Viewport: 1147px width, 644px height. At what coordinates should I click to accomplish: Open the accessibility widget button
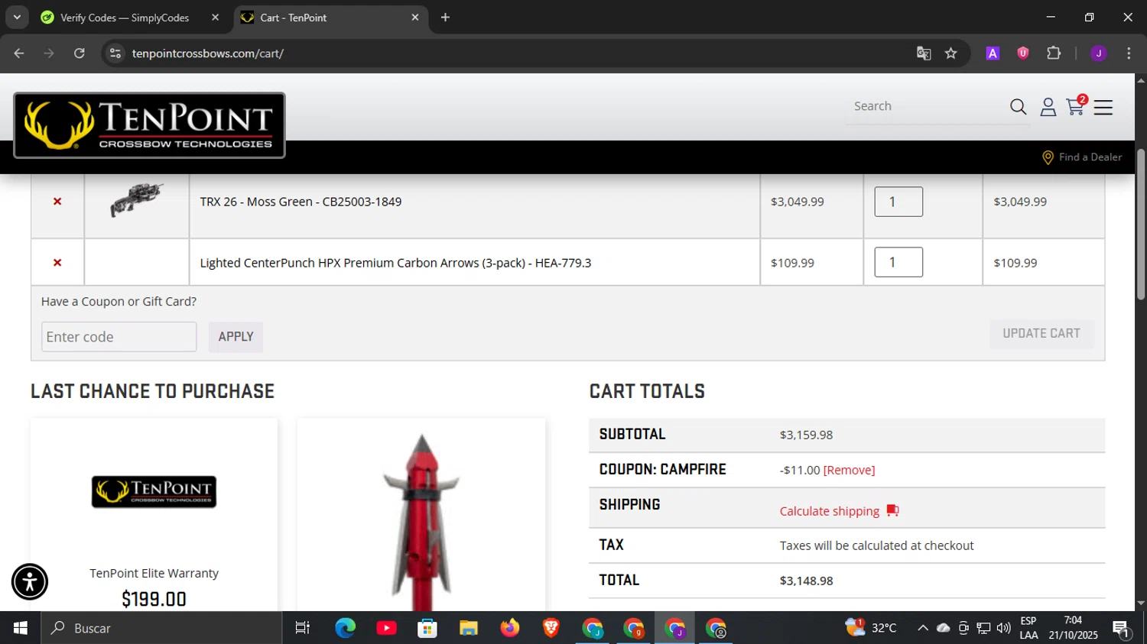pos(30,582)
